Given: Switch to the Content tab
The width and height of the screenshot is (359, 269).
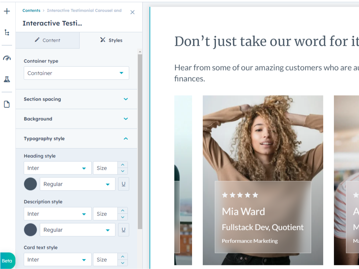Looking at the screenshot, I should [48, 40].
